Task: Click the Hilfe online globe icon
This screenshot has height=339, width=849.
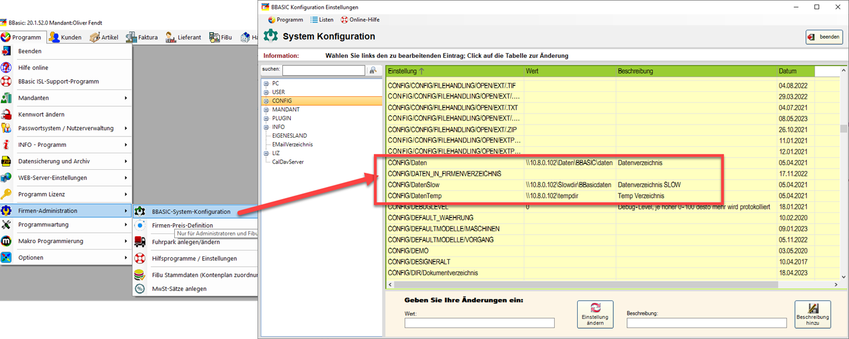Action: [6, 68]
